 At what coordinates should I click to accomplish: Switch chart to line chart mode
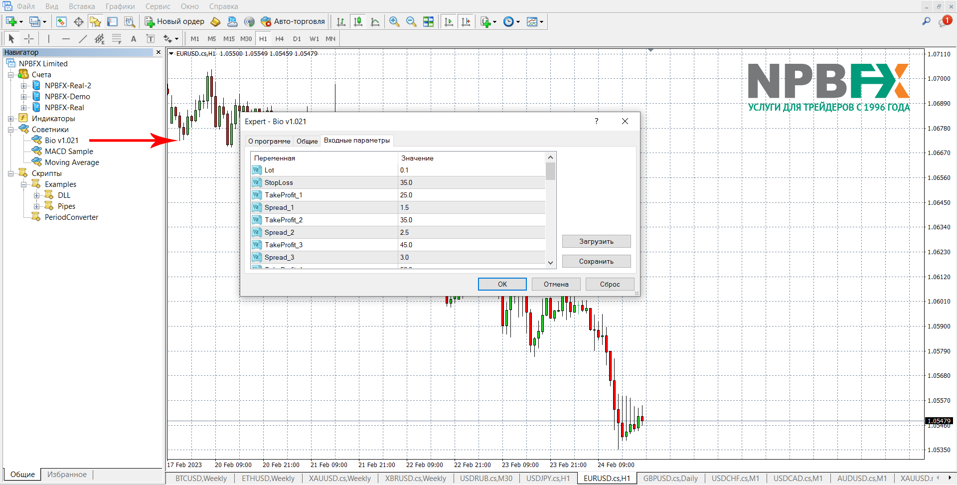point(375,21)
